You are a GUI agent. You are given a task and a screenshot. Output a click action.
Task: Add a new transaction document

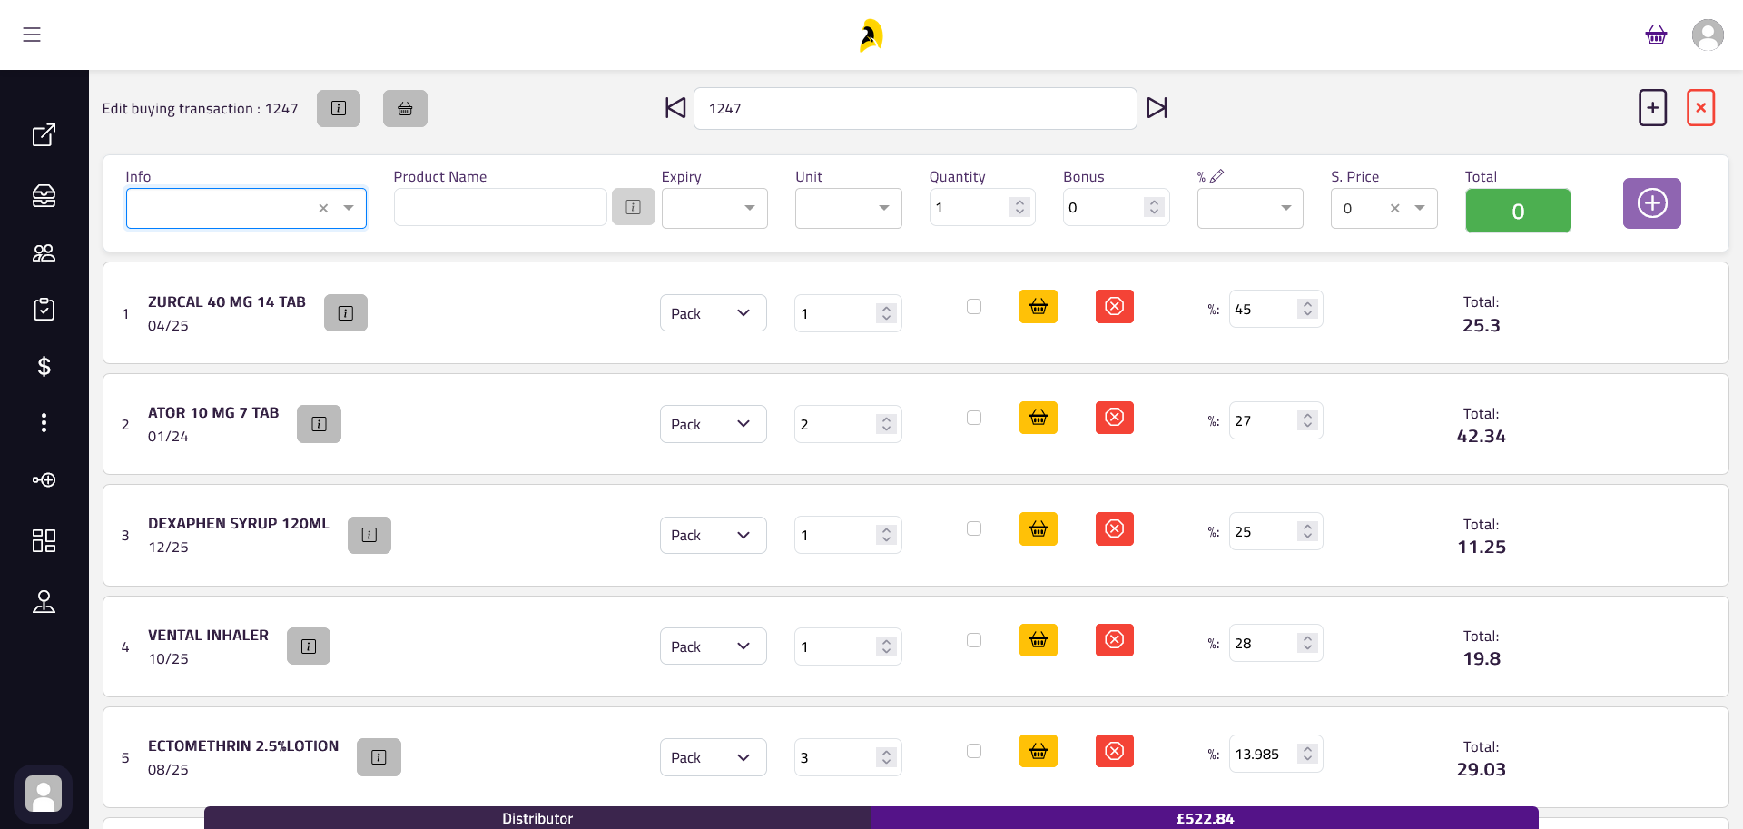[1653, 108]
